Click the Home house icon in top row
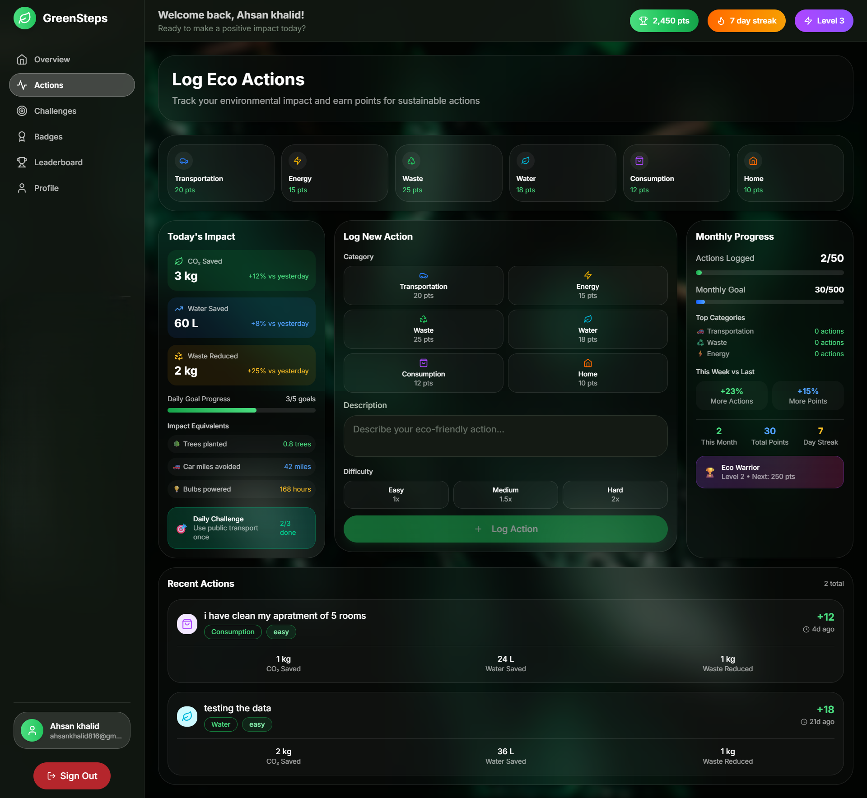The image size is (867, 798). (753, 161)
